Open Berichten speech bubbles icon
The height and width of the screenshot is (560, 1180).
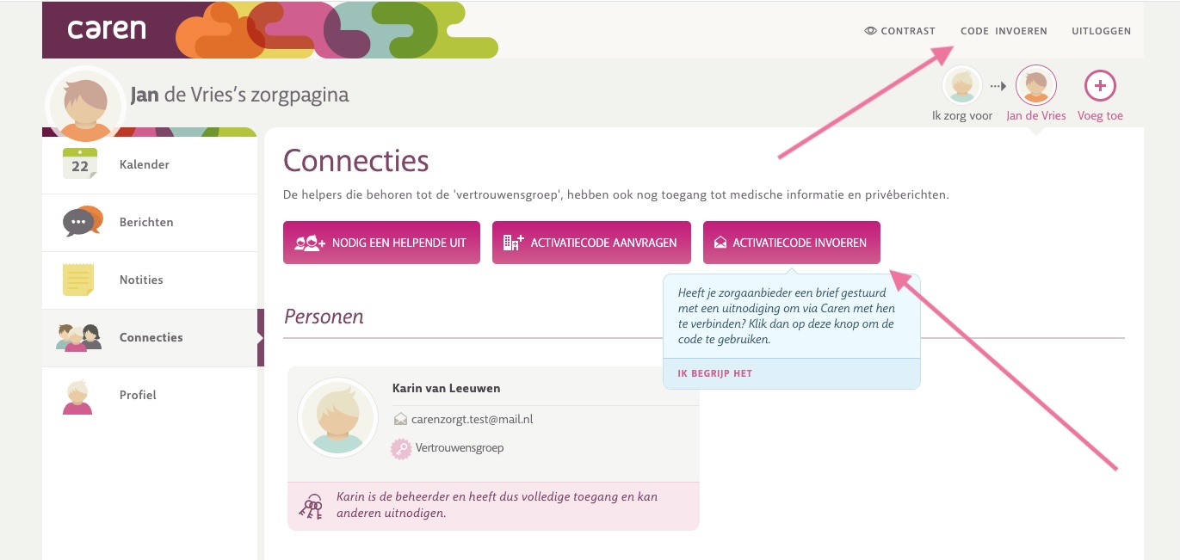point(83,221)
